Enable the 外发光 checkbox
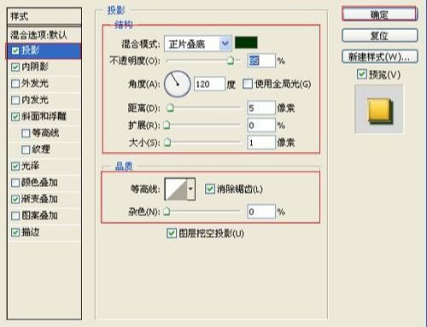Image resolution: width=427 pixels, height=327 pixels. [15, 84]
